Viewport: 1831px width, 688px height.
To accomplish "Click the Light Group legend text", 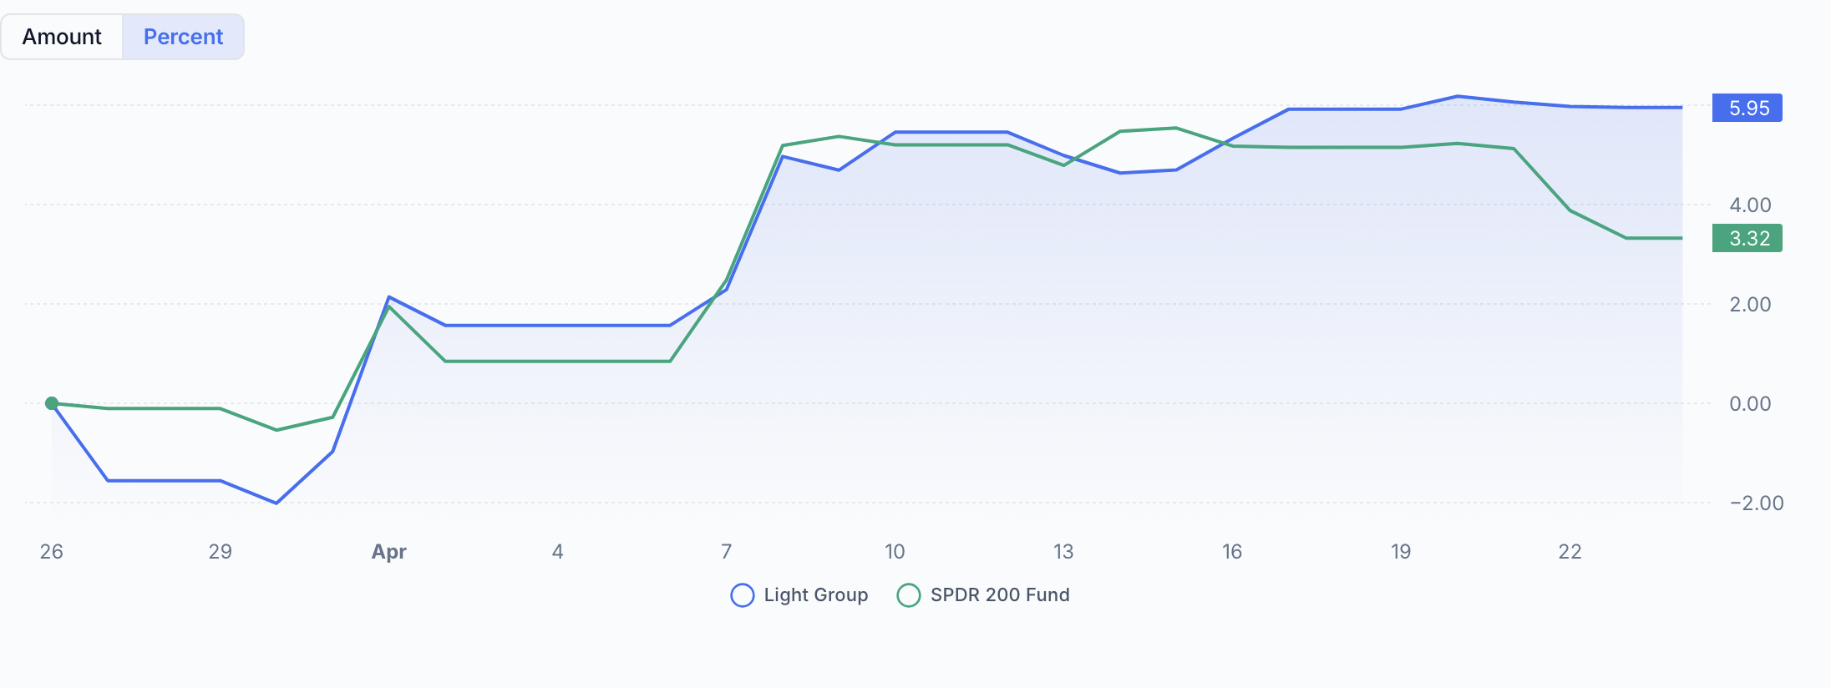I will (816, 594).
